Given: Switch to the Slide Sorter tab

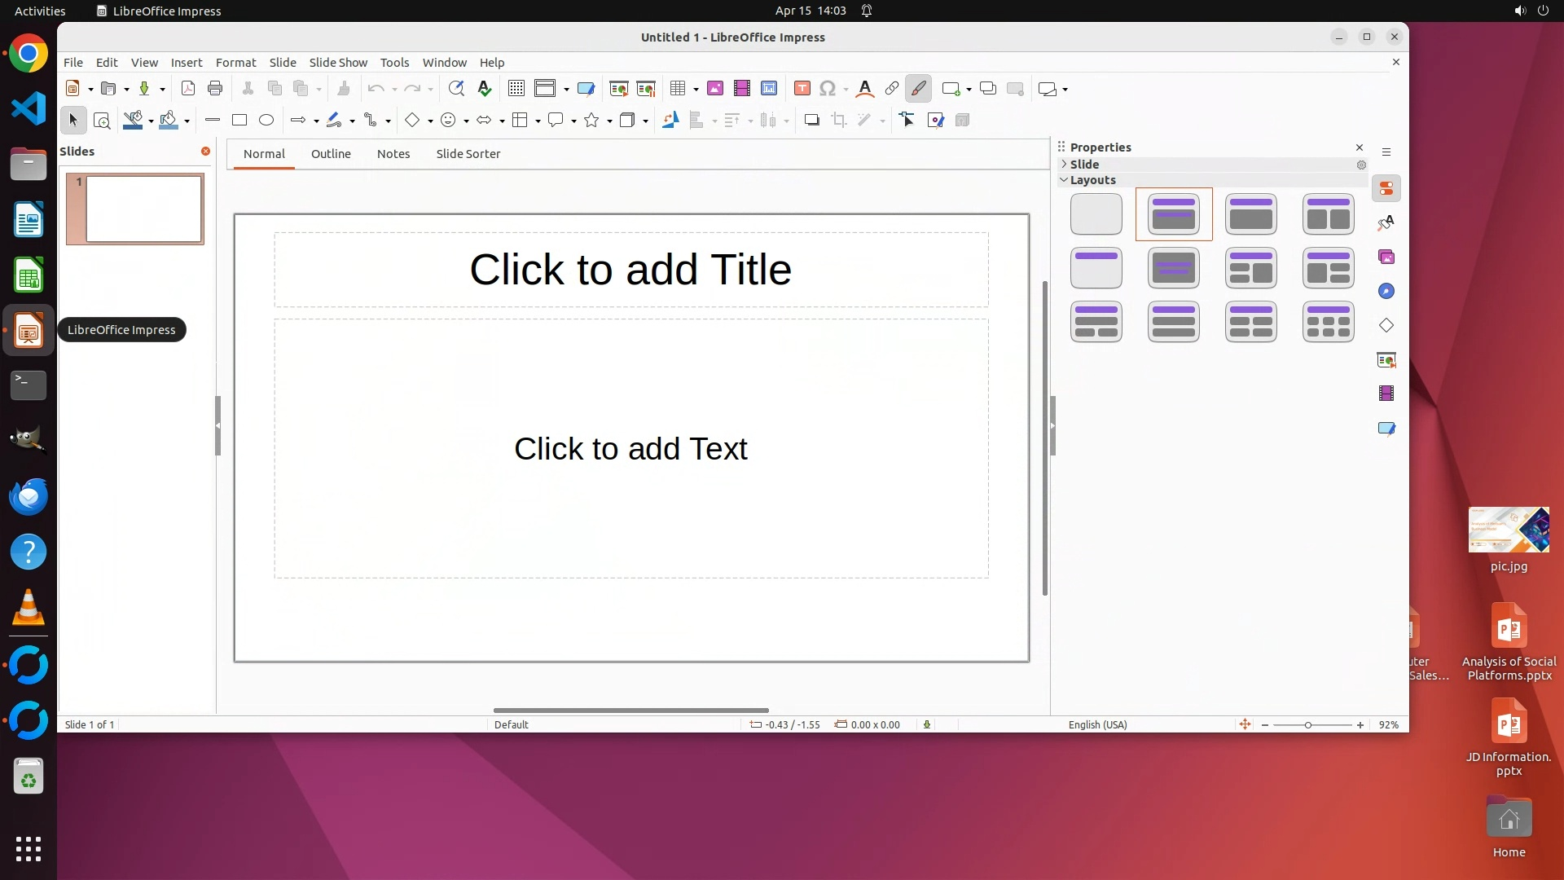Looking at the screenshot, I should 468,154.
